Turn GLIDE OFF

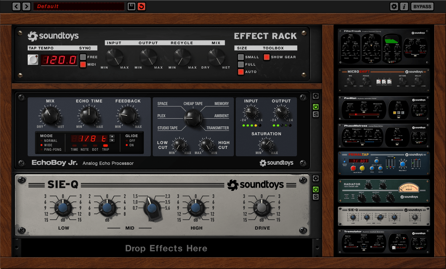[130, 141]
